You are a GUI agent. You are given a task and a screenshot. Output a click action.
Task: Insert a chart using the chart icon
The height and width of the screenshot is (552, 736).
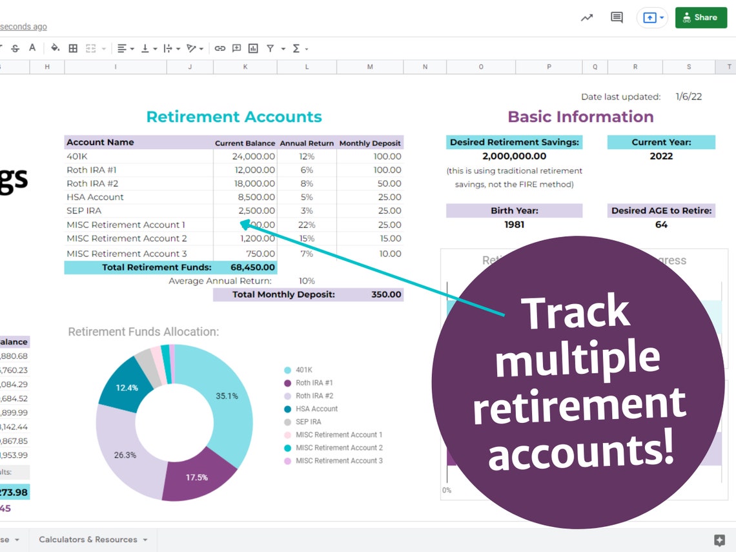pos(252,48)
